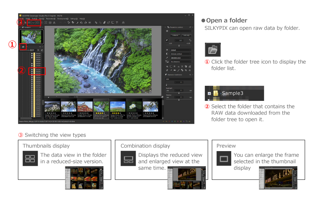Open the No sharpness dropdown

point(181,62)
